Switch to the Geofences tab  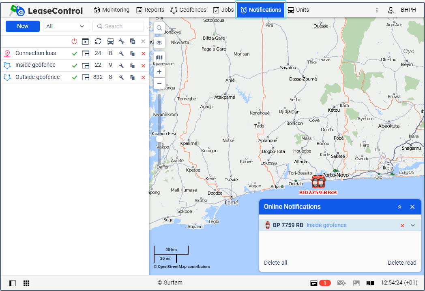pos(188,10)
